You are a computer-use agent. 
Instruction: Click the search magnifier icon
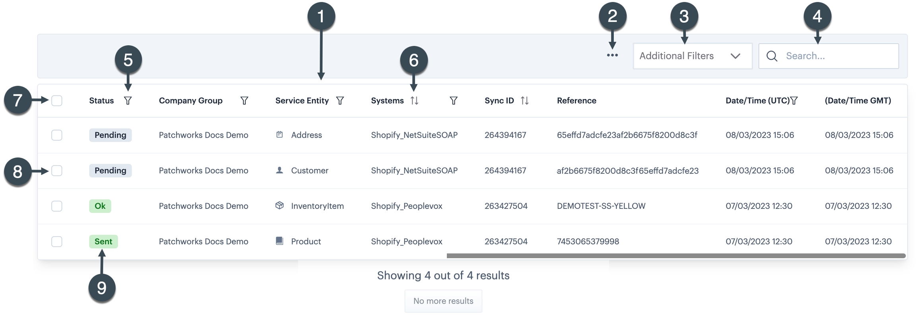[x=772, y=56]
